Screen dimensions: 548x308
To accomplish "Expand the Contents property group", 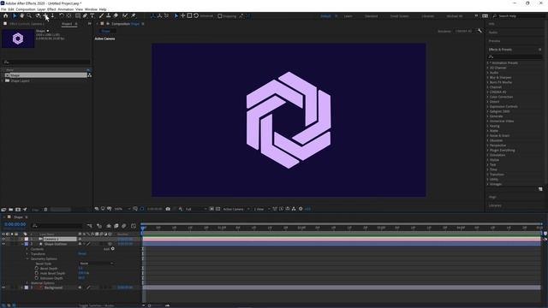I will (27, 249).
